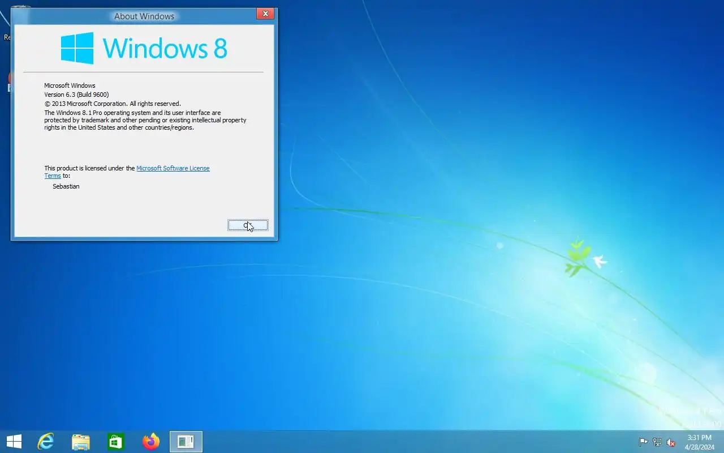Click the "Terms" link in the dialog
This screenshot has width=724, height=453.
(x=53, y=176)
